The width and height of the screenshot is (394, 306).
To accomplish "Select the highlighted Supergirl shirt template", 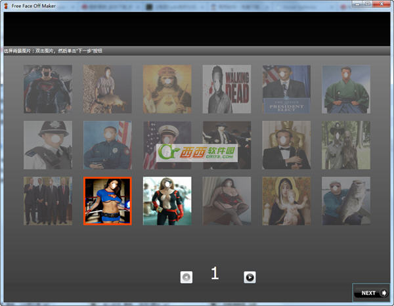I will pos(107,201).
